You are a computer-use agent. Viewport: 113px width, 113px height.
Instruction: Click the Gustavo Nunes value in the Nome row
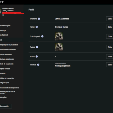tap(62, 27)
